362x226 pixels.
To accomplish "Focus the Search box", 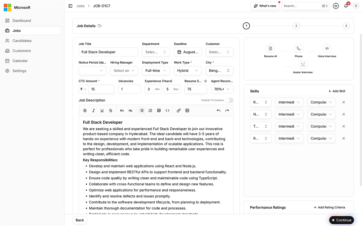I will (305, 6).
